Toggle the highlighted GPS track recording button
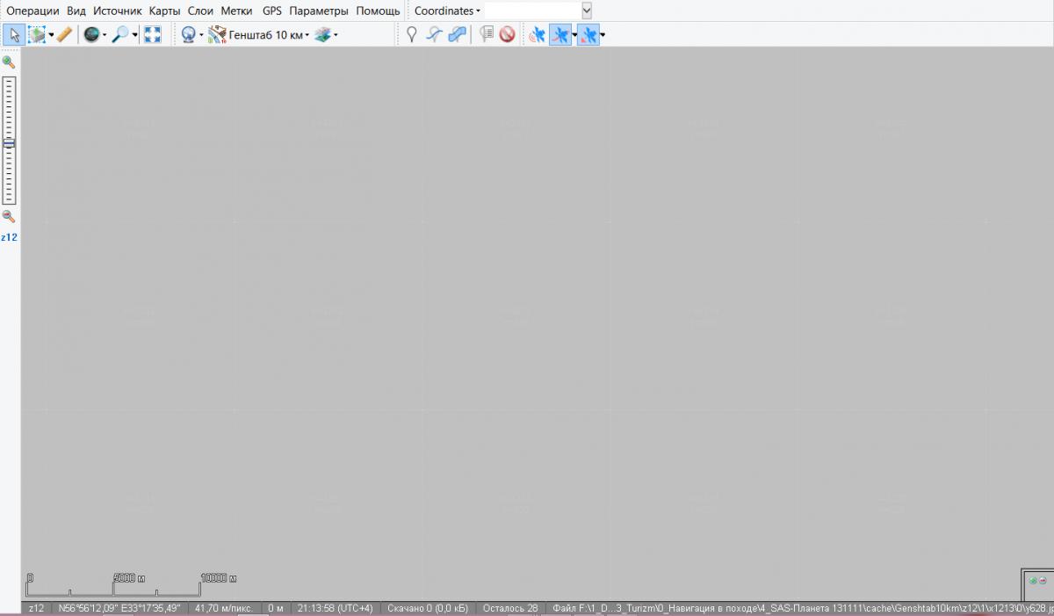Viewport: 1054px width, 616px height. coord(559,35)
